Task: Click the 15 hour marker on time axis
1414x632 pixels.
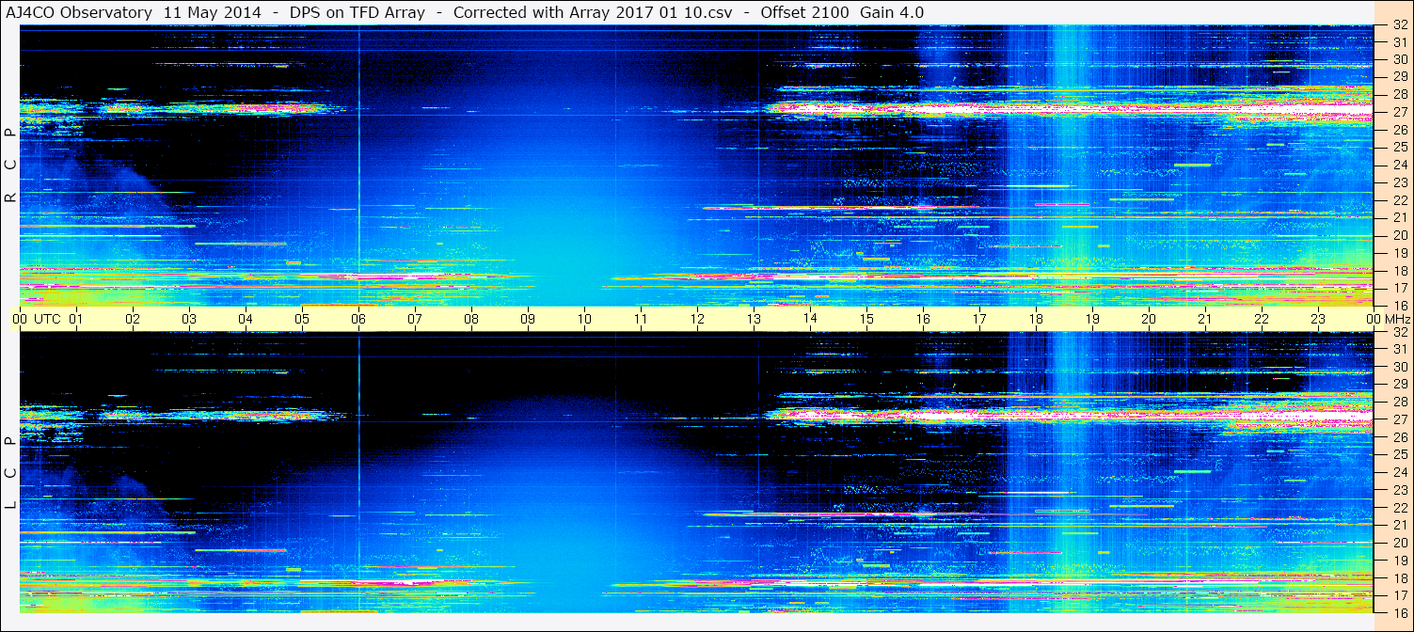Action: pos(866,319)
